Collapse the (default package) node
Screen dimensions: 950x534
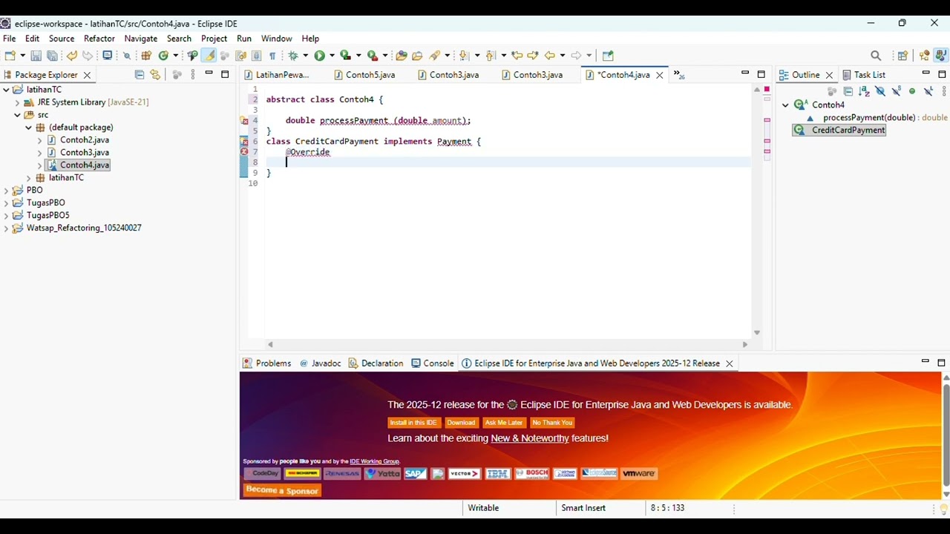tap(29, 128)
